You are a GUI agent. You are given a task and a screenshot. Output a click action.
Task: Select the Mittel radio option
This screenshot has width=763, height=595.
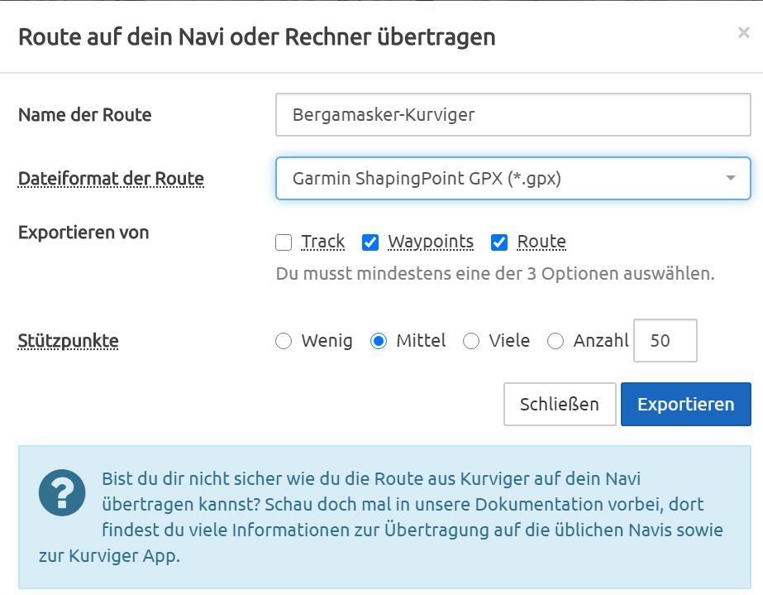pos(379,341)
